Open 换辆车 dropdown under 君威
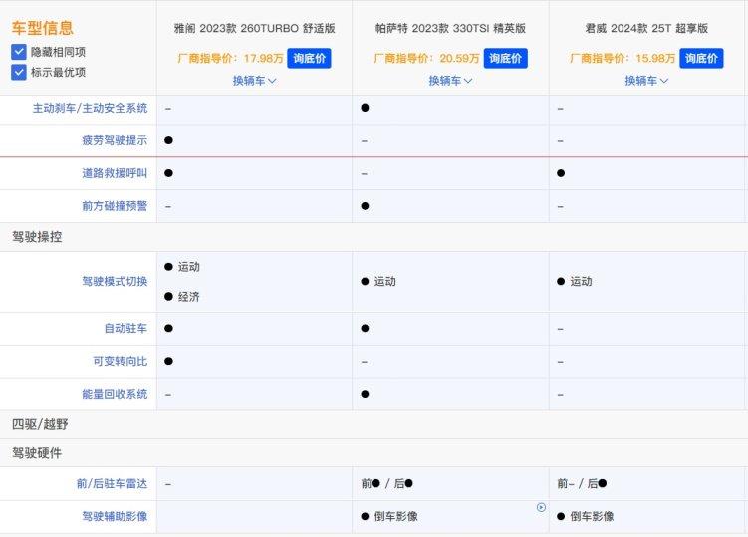The image size is (748, 537). click(646, 81)
